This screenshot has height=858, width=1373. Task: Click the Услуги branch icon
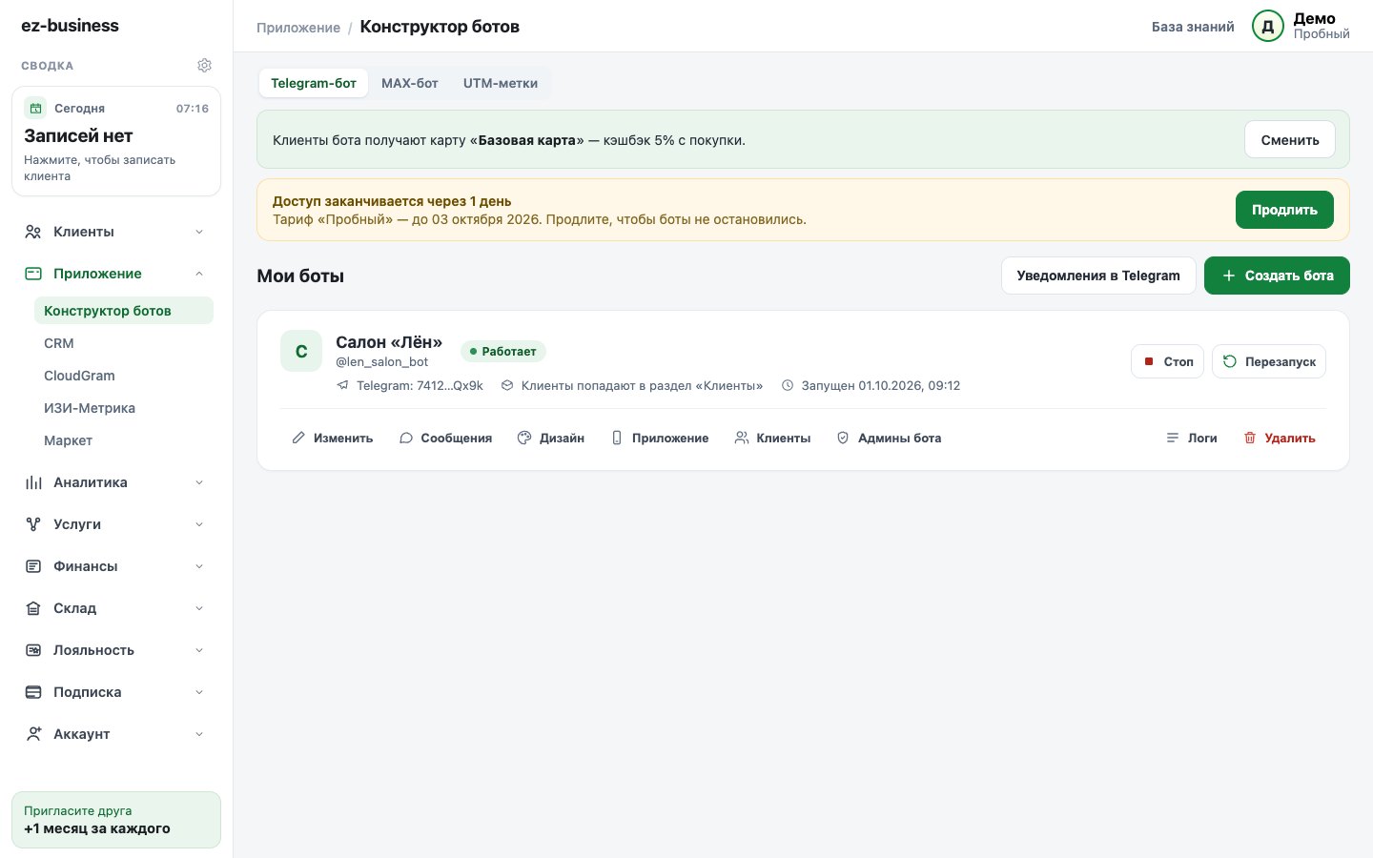click(x=33, y=524)
